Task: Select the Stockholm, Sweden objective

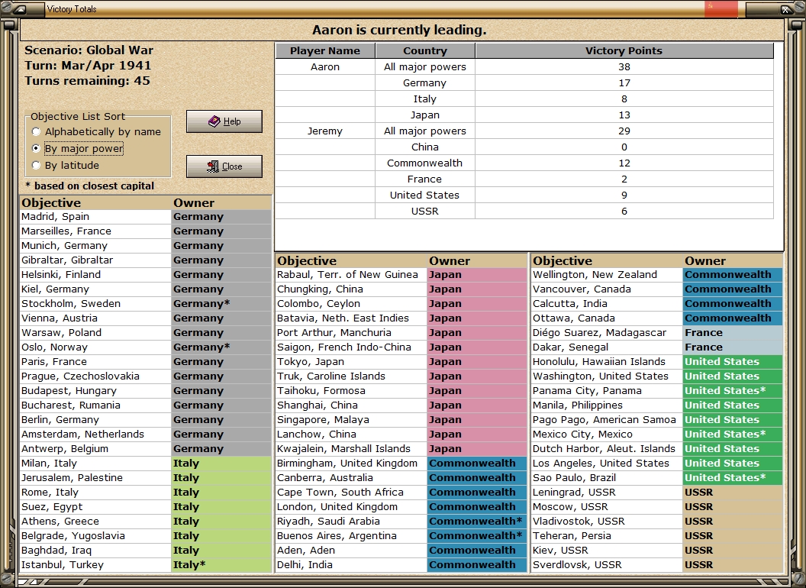Action: (95, 303)
